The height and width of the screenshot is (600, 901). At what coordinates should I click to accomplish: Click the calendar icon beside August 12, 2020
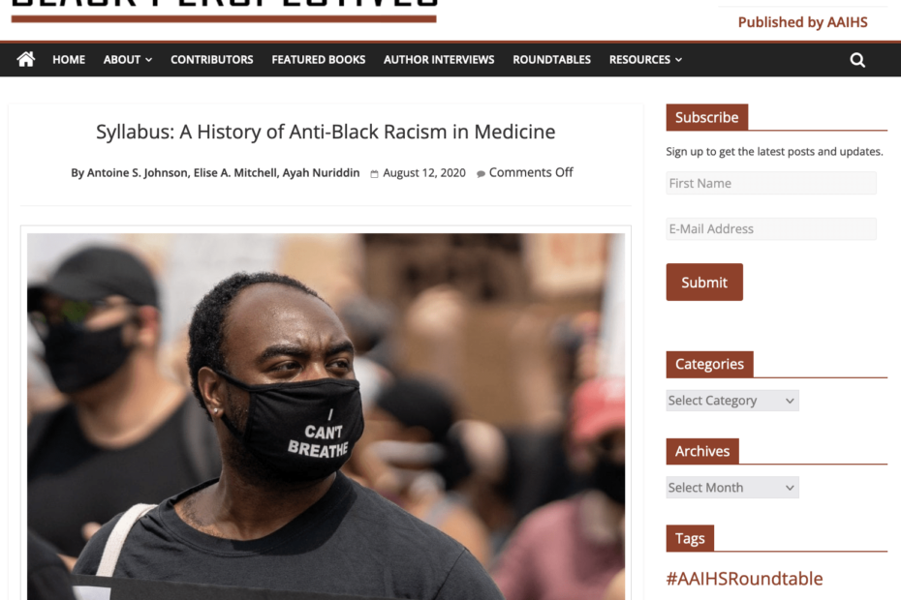point(374,174)
